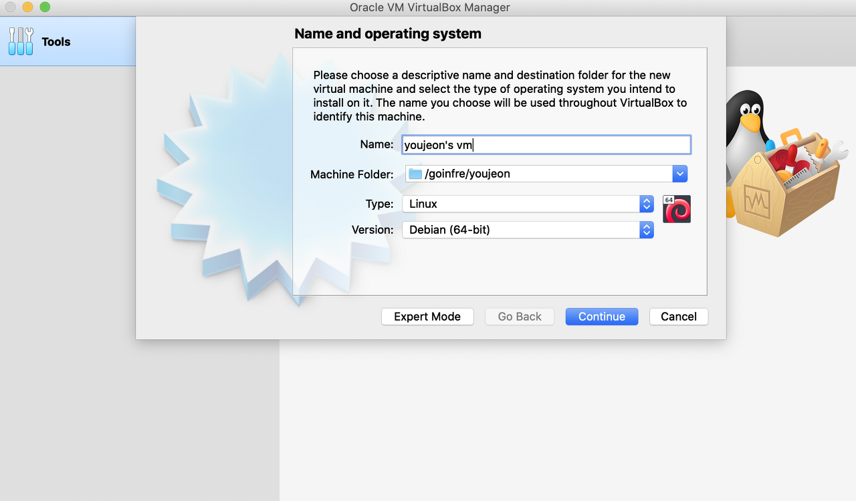
Task: Click the /goinfre/youjeon folder path text
Action: tap(467, 174)
